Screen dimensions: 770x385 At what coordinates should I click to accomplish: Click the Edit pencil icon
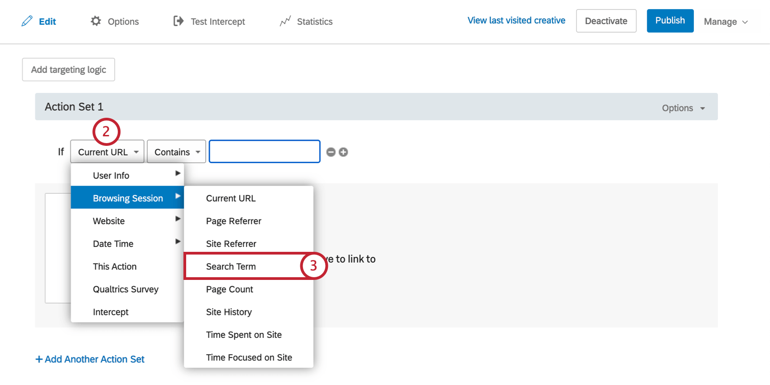coord(27,21)
